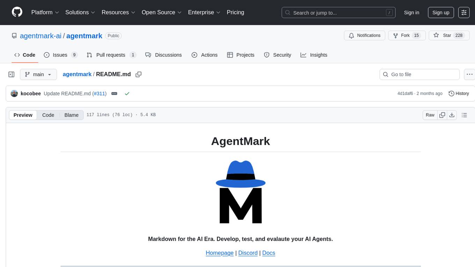Image resolution: width=475 pixels, height=267 pixels.
Task: Expand the Resources menu
Action: tap(118, 12)
